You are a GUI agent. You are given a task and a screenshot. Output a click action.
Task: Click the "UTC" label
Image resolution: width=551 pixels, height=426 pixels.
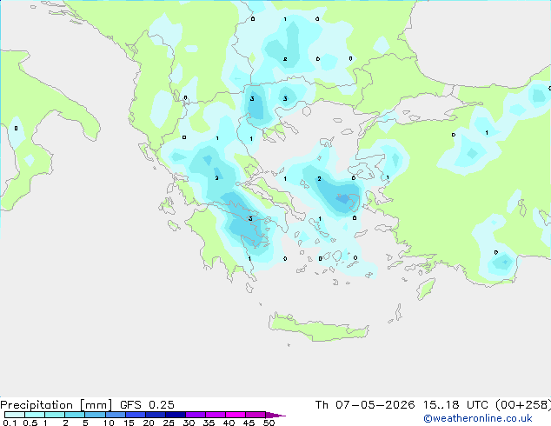(x=477, y=405)
